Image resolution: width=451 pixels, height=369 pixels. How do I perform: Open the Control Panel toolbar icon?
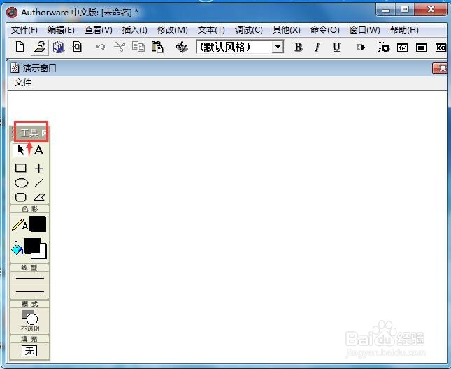384,47
